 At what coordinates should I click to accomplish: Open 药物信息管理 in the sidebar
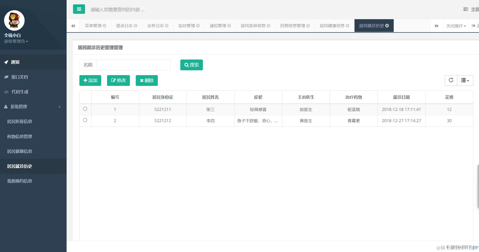tap(33, 136)
